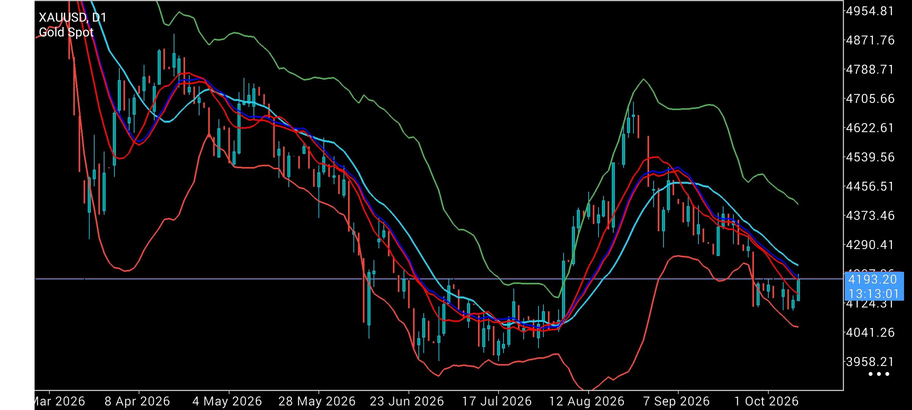Open the three-dots overflow menu
The height and width of the screenshot is (410, 912).
(879, 374)
